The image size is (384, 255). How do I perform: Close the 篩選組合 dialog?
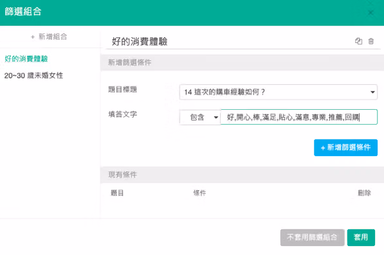[x=370, y=12]
